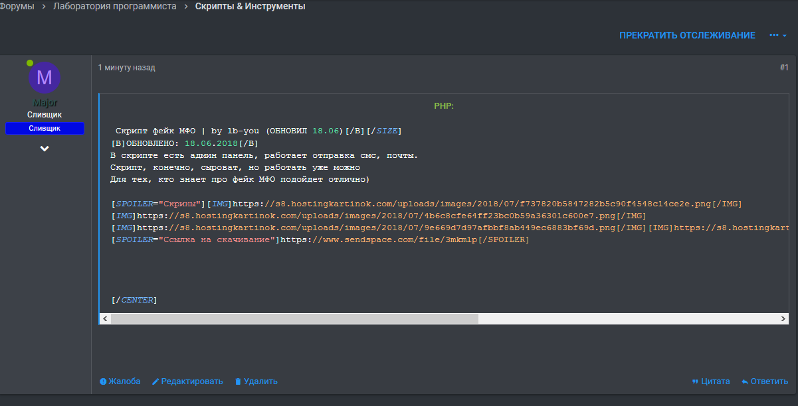Click the reply arrow icon labeled Ответить
Viewport: 798px width, 406px height.
pos(745,381)
